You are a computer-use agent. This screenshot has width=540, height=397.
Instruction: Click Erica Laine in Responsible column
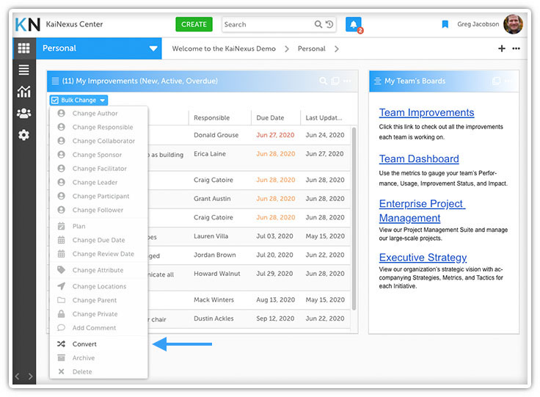coord(210,154)
